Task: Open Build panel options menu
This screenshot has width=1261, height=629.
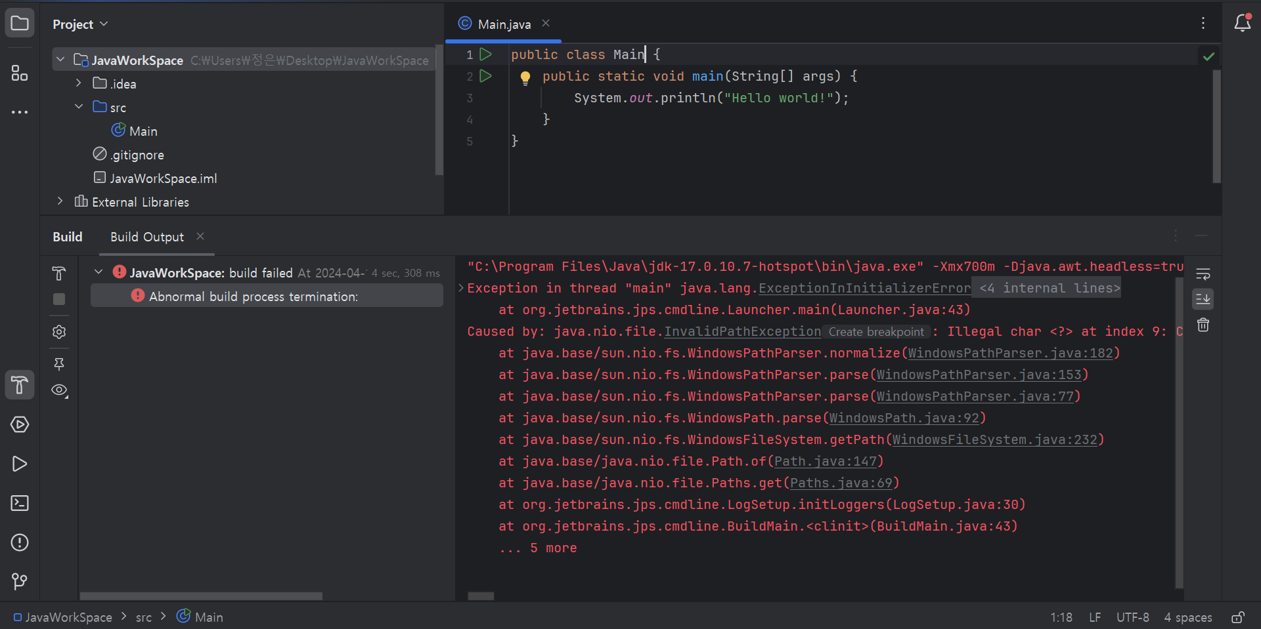Action: click(x=1176, y=235)
